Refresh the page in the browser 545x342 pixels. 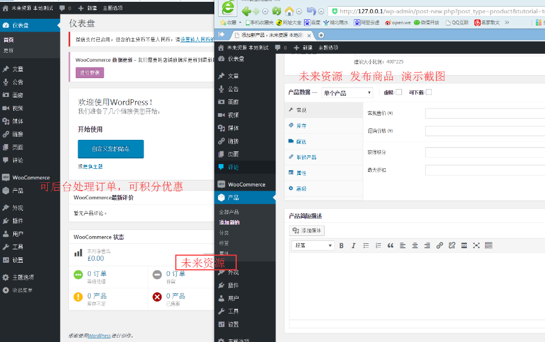(277, 11)
